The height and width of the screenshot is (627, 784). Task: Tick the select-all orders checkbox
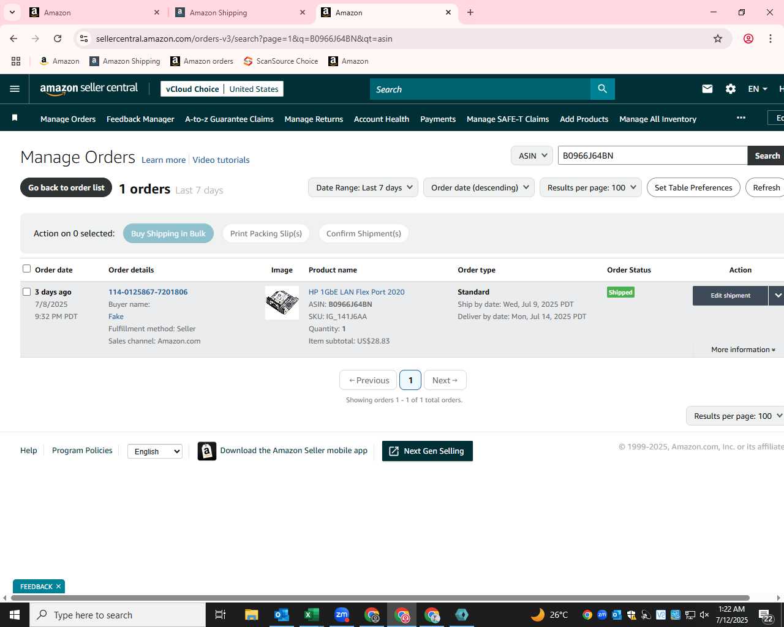[26, 268]
